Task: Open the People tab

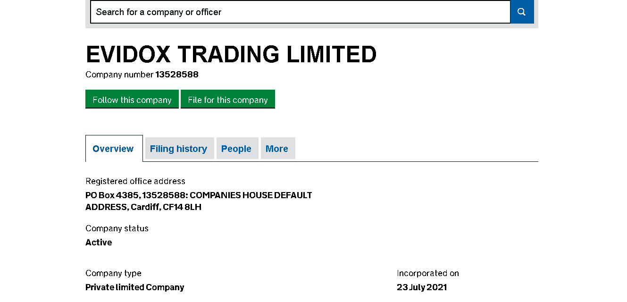Action: pyautogui.click(x=236, y=149)
